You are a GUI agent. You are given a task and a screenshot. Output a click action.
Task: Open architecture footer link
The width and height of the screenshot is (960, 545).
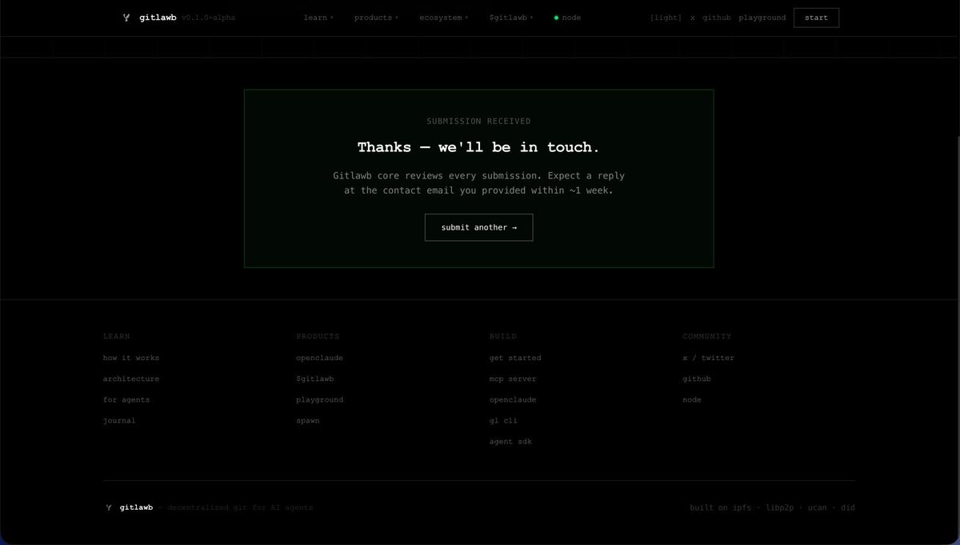[131, 379]
